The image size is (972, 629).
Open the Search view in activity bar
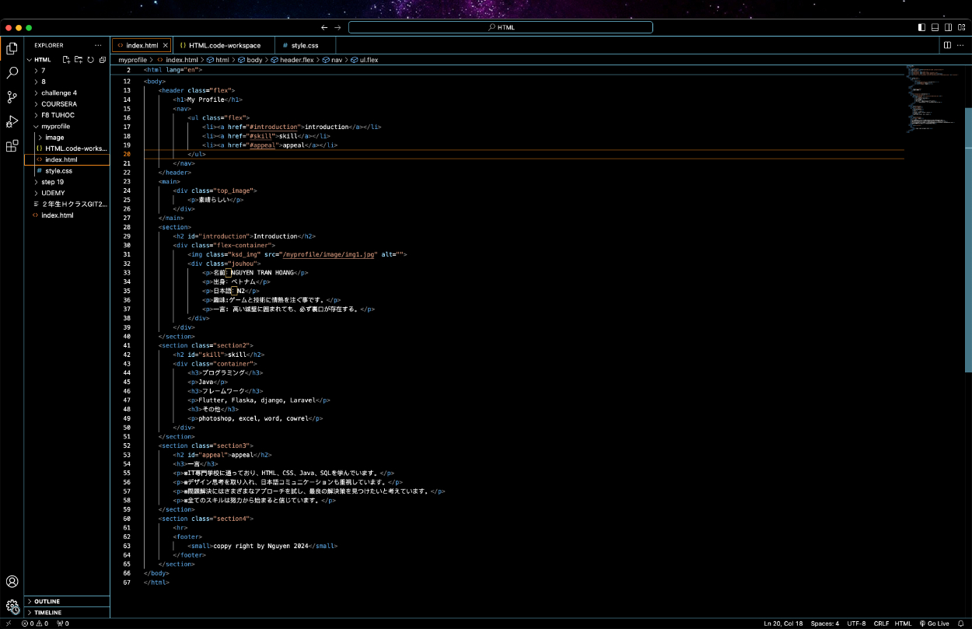click(12, 73)
